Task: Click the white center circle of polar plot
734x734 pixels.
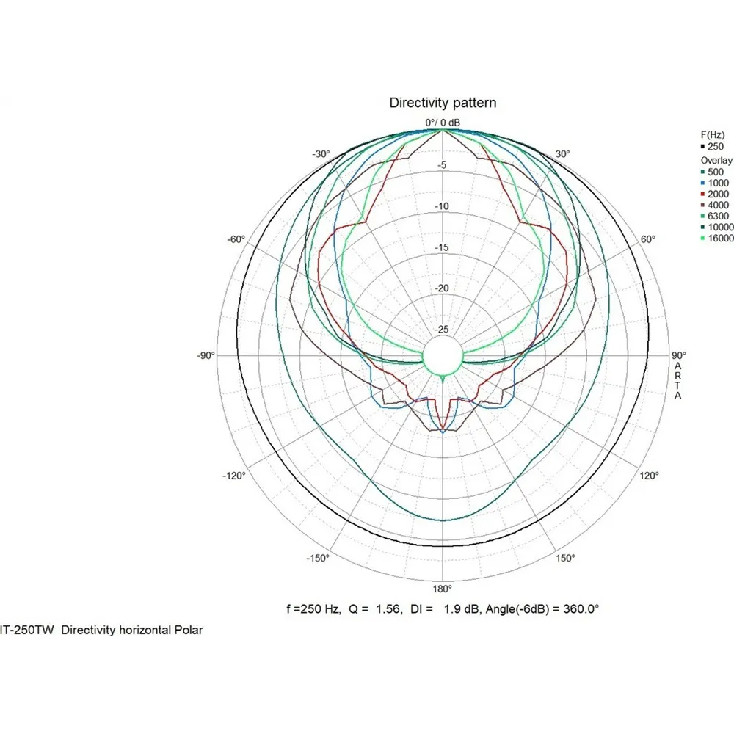Action: click(443, 357)
